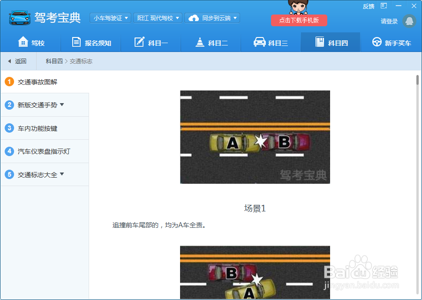Expand the 新版交通手势 arrow
The width and height of the screenshot is (422, 300).
[62, 105]
